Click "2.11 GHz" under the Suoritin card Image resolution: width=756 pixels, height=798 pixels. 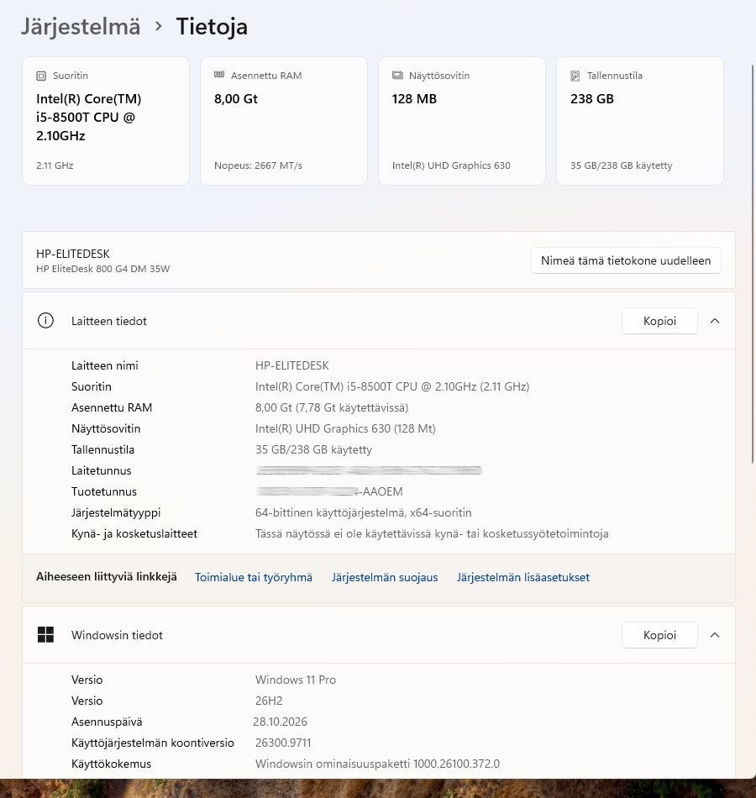(55, 165)
